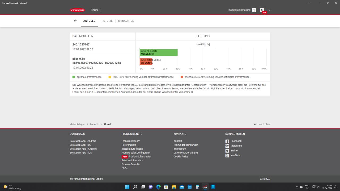
Task: Click the Nach oben up-arrow icon
Action: point(255,124)
